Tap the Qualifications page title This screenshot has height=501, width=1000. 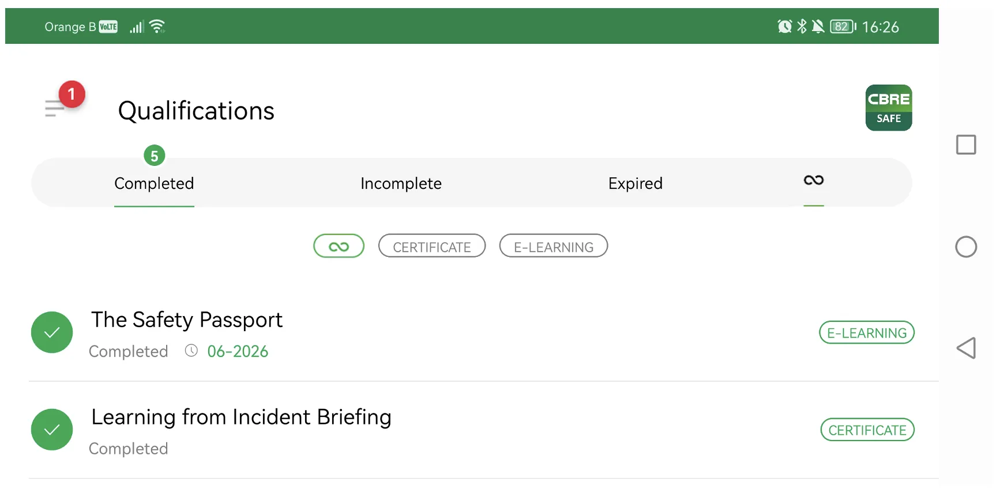(196, 111)
